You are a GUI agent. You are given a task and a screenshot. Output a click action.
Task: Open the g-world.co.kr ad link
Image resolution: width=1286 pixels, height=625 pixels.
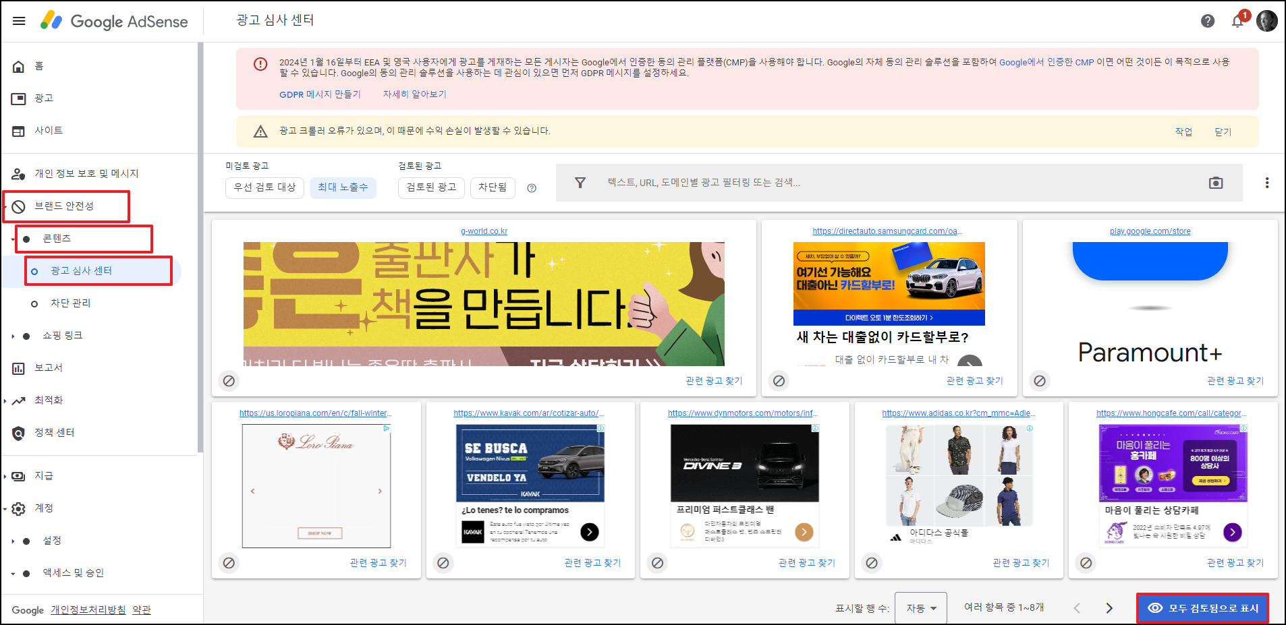(484, 231)
